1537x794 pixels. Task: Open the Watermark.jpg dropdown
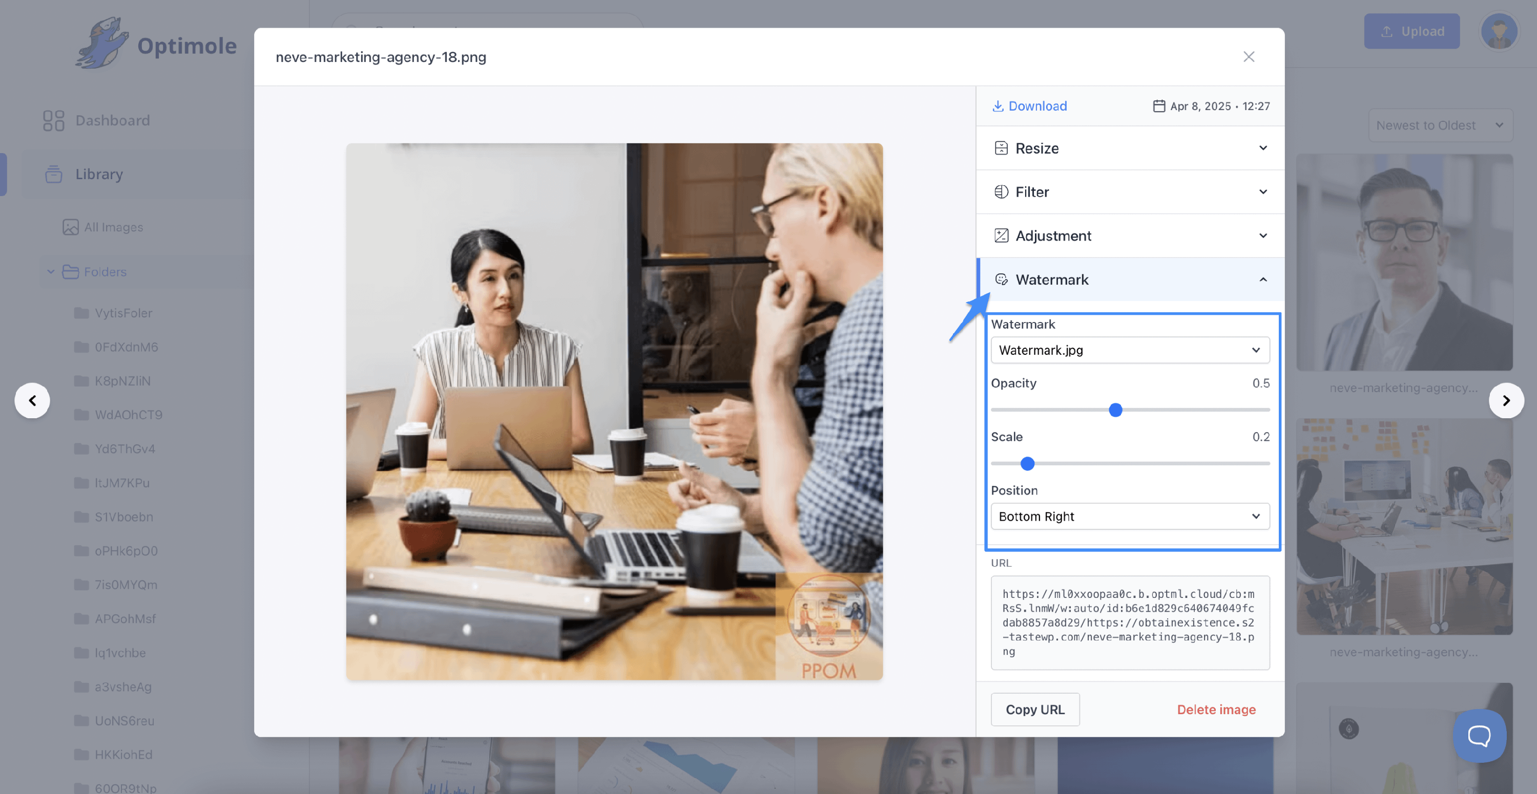(x=1130, y=351)
